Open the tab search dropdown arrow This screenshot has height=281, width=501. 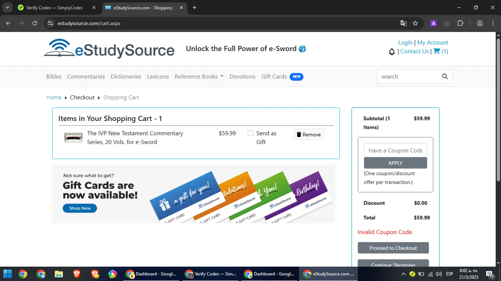[x=7, y=8]
